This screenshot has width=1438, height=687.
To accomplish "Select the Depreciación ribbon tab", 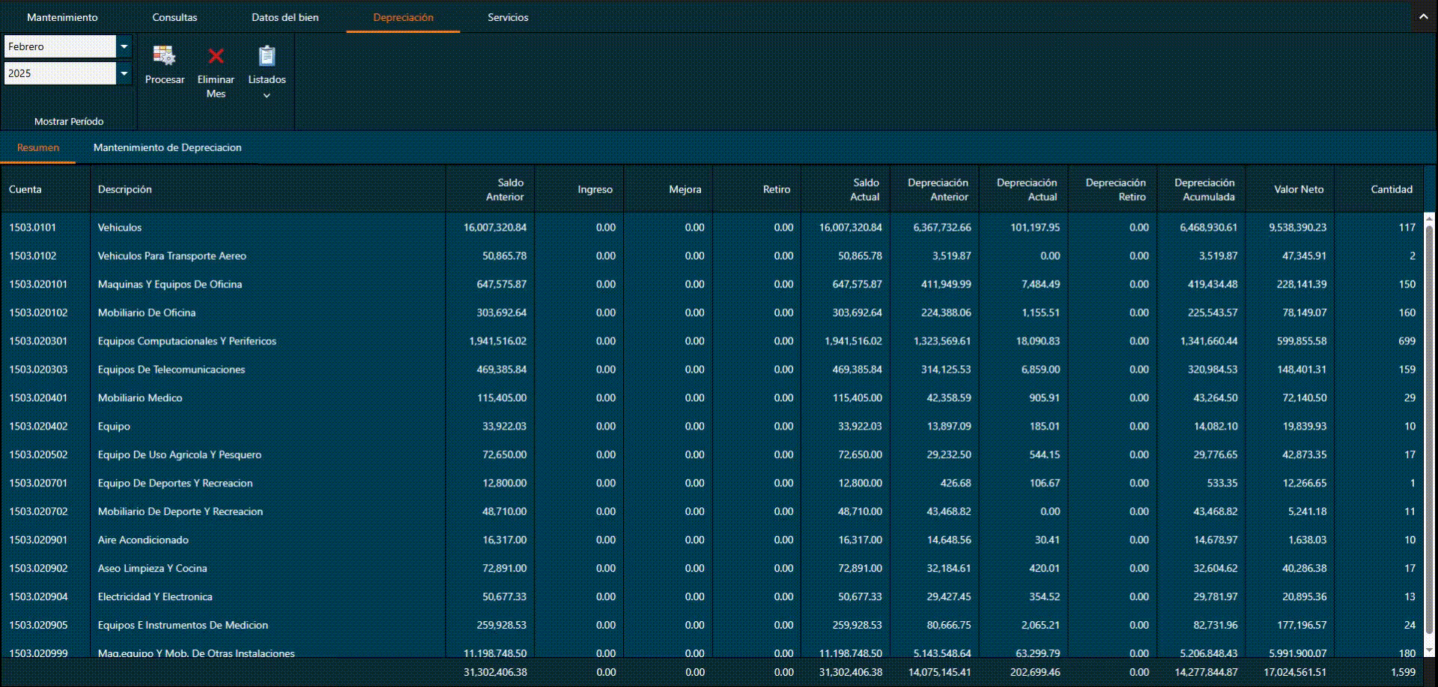I will (403, 17).
